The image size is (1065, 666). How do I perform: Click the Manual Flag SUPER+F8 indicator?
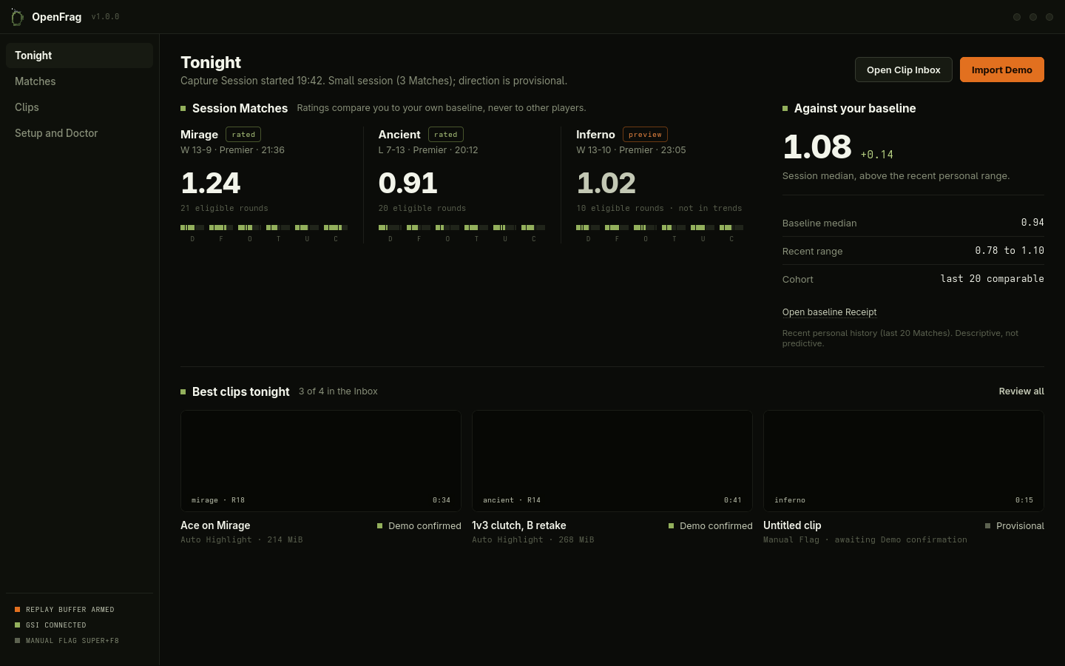tap(67, 641)
